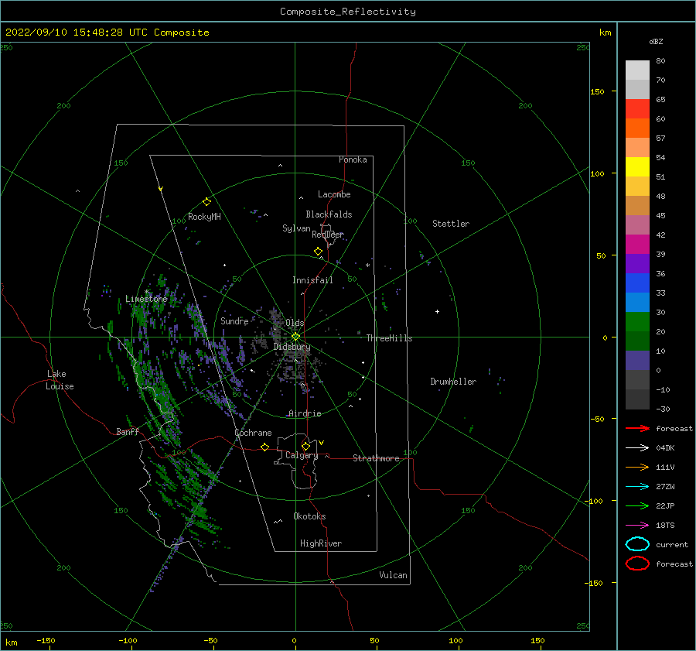Click the red forecast arrow in legend

[x=637, y=428]
